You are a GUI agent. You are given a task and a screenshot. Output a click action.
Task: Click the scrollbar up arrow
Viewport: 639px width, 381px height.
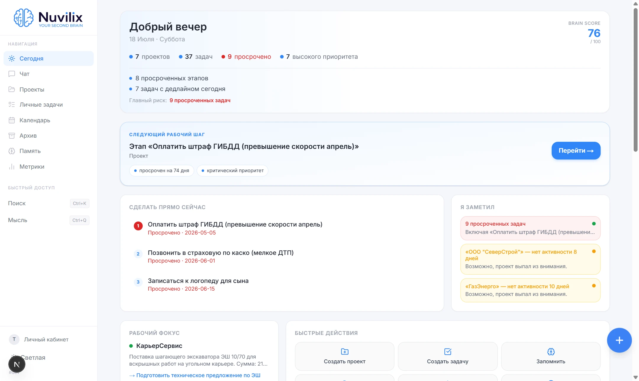click(x=635, y=4)
